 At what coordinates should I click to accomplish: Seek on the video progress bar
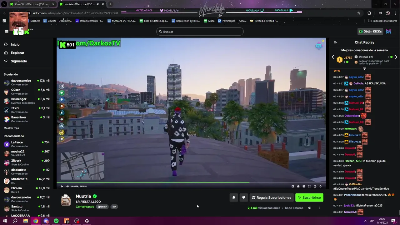(191, 182)
